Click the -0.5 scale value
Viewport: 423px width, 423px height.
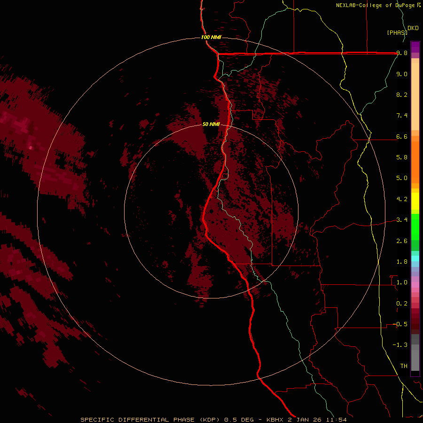400,324
